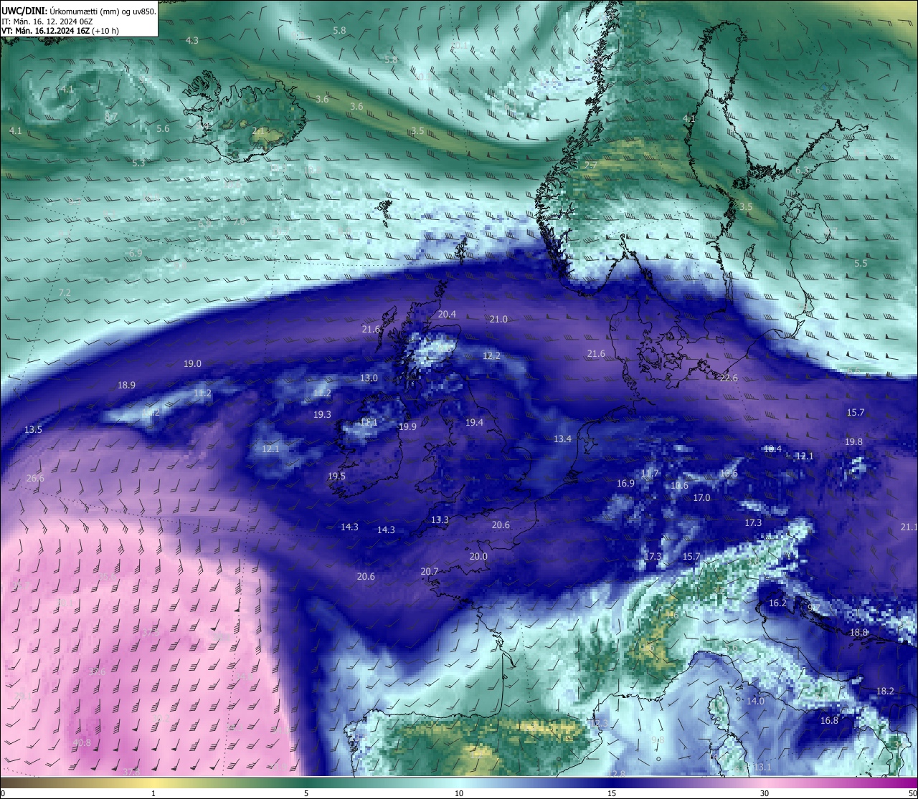
Task: Click the 2.7 value over Norway
Action: 591,166
